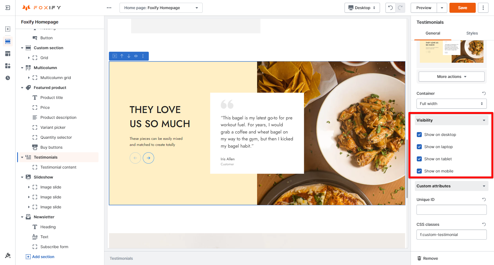Open the Container Full width select
494x265 pixels.
[x=452, y=104]
